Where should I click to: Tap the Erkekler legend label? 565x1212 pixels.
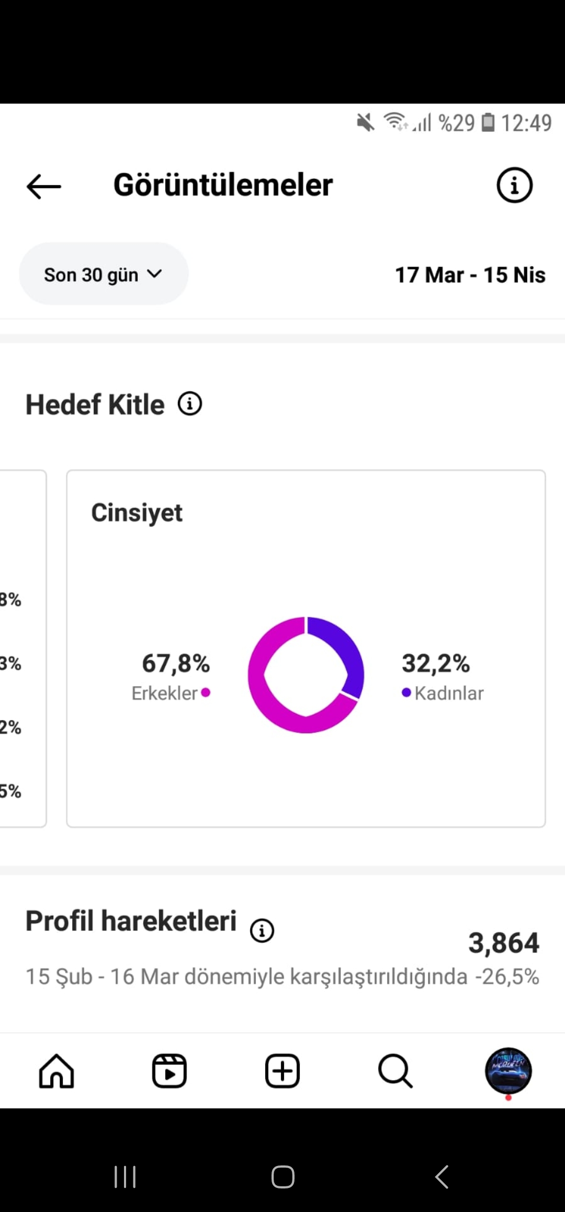[164, 693]
